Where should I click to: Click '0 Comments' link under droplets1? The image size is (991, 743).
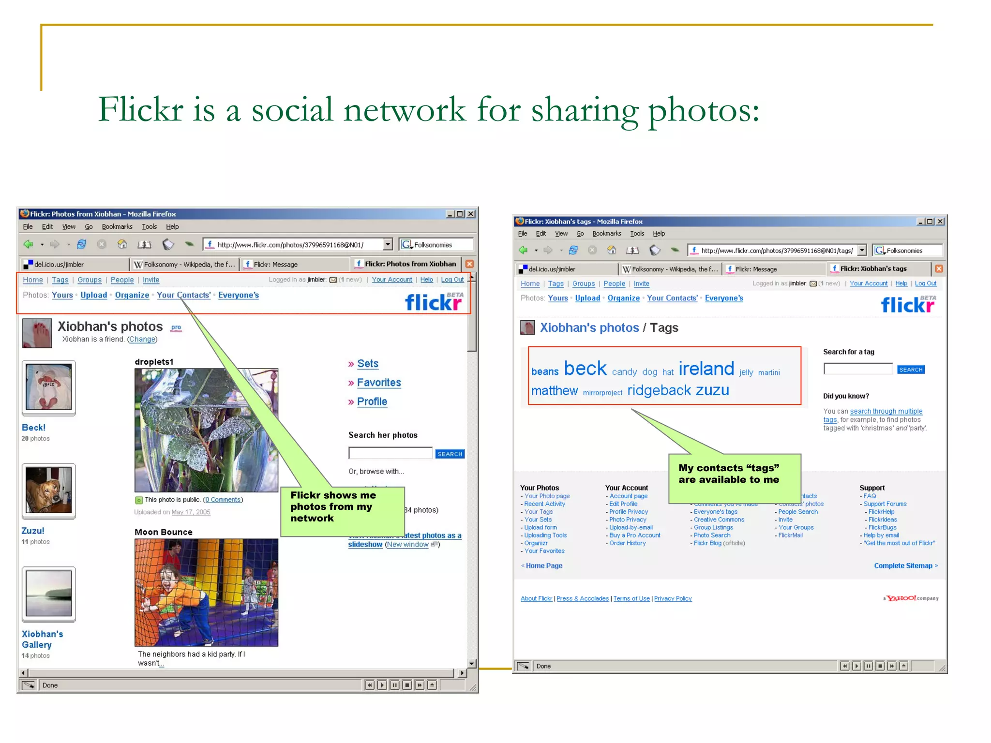[223, 500]
